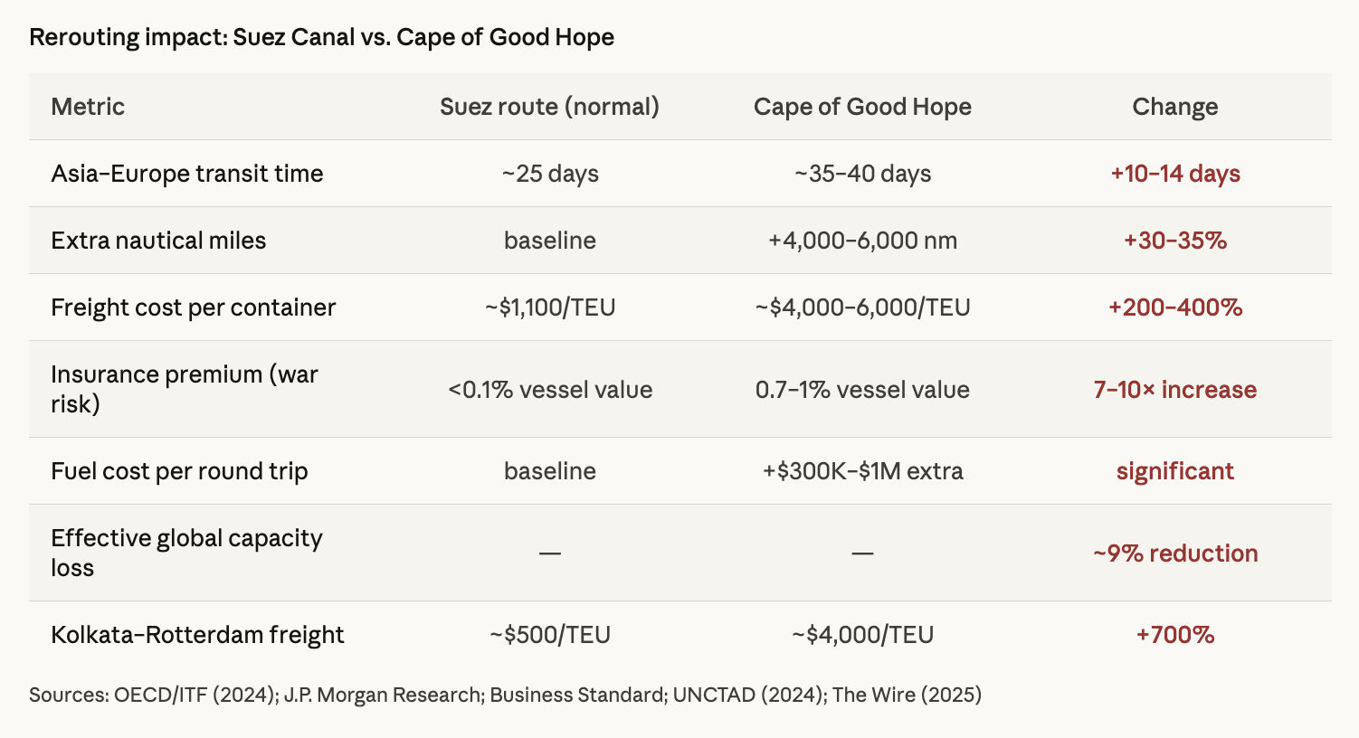The width and height of the screenshot is (1359, 738).
Task: Select the '+4,000–6,000 nm' cell
Action: click(862, 241)
